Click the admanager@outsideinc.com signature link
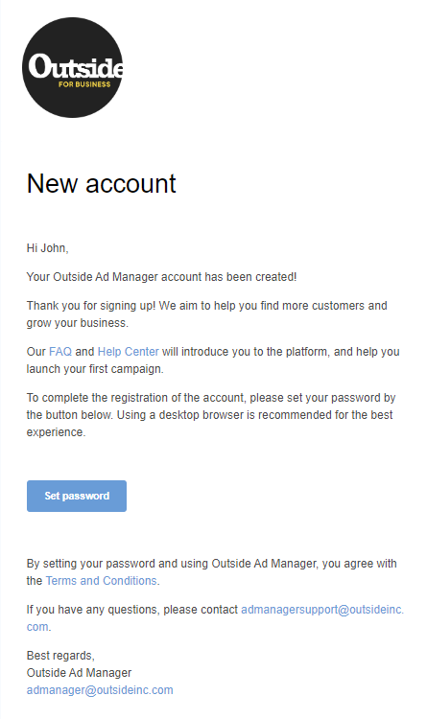427x719 pixels. pos(100,690)
